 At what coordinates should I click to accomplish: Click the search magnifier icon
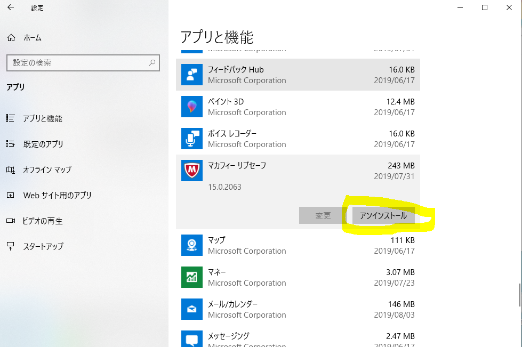152,62
